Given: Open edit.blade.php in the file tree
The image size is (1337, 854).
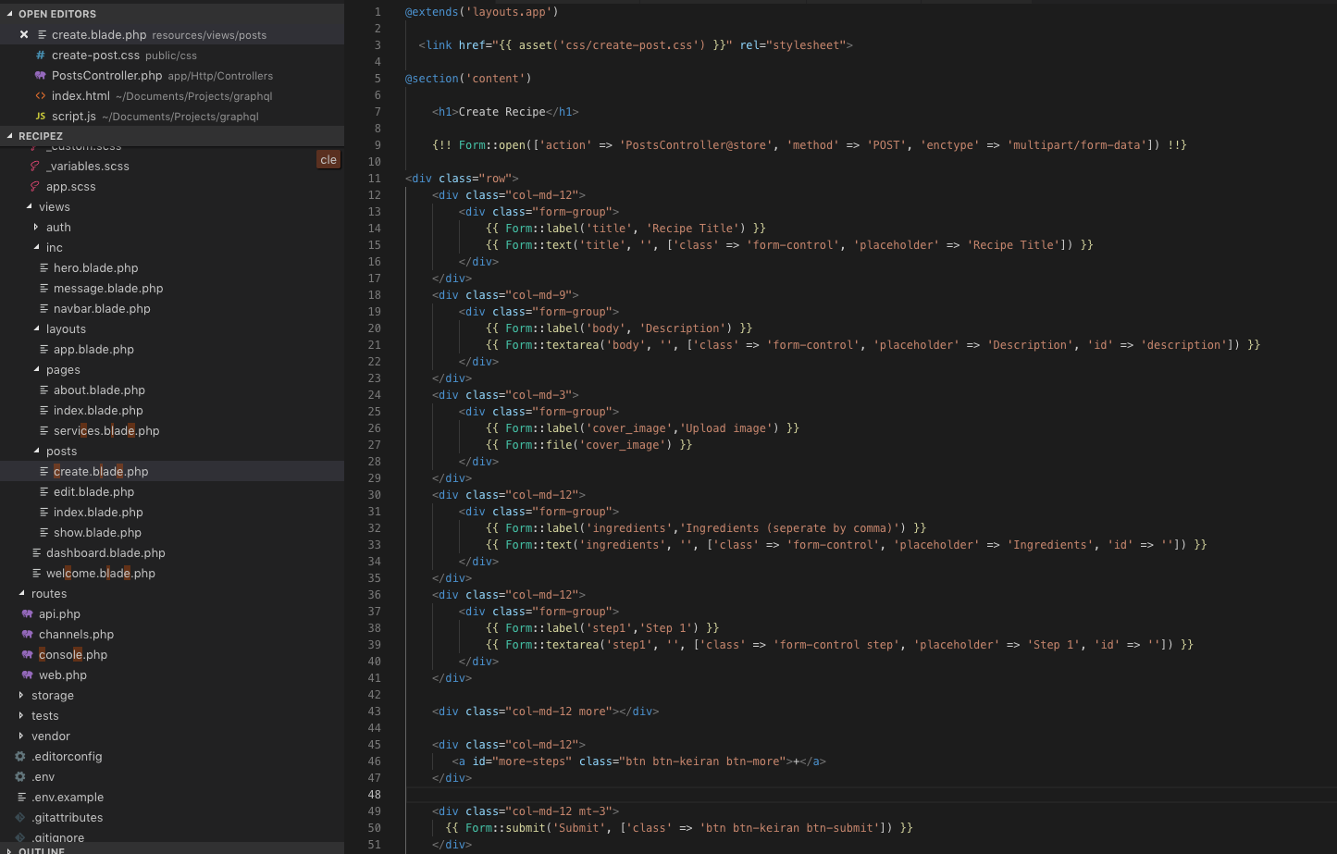Looking at the screenshot, I should click(x=93, y=492).
